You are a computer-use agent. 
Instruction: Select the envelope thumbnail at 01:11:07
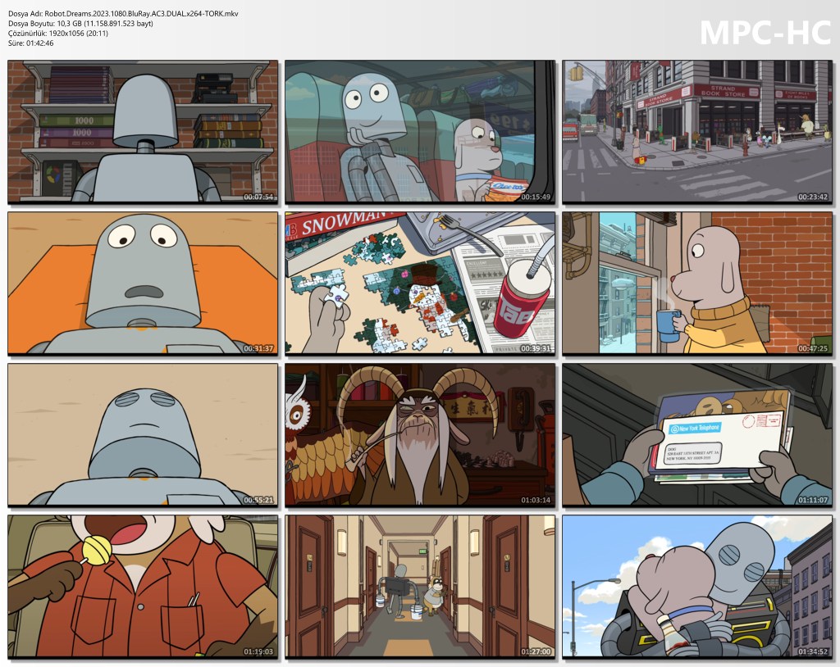tap(697, 434)
